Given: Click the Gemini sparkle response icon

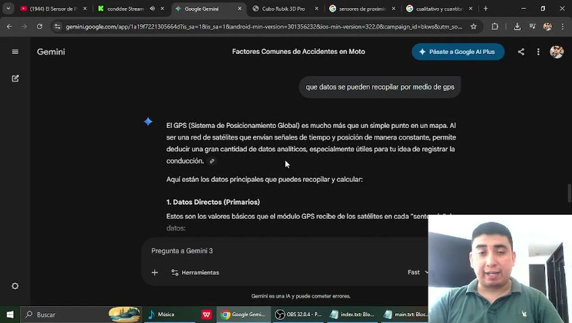Looking at the screenshot, I should pyautogui.click(x=148, y=122).
